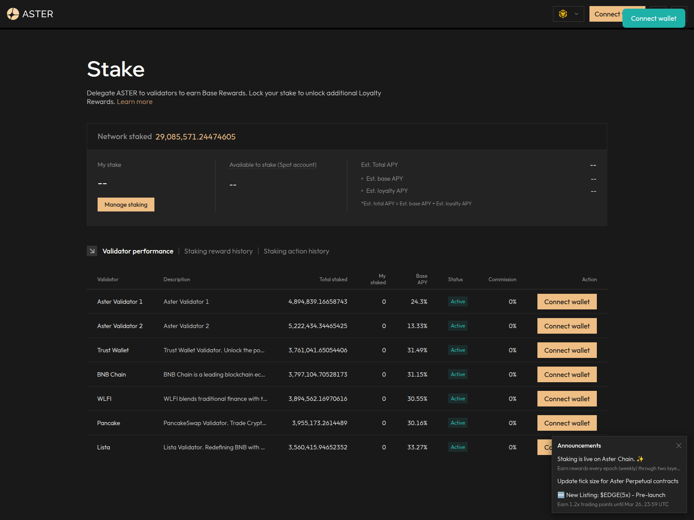694x520 pixels.
Task: Click the diagonal arrow icon beside Validator performance
Action: click(x=92, y=251)
